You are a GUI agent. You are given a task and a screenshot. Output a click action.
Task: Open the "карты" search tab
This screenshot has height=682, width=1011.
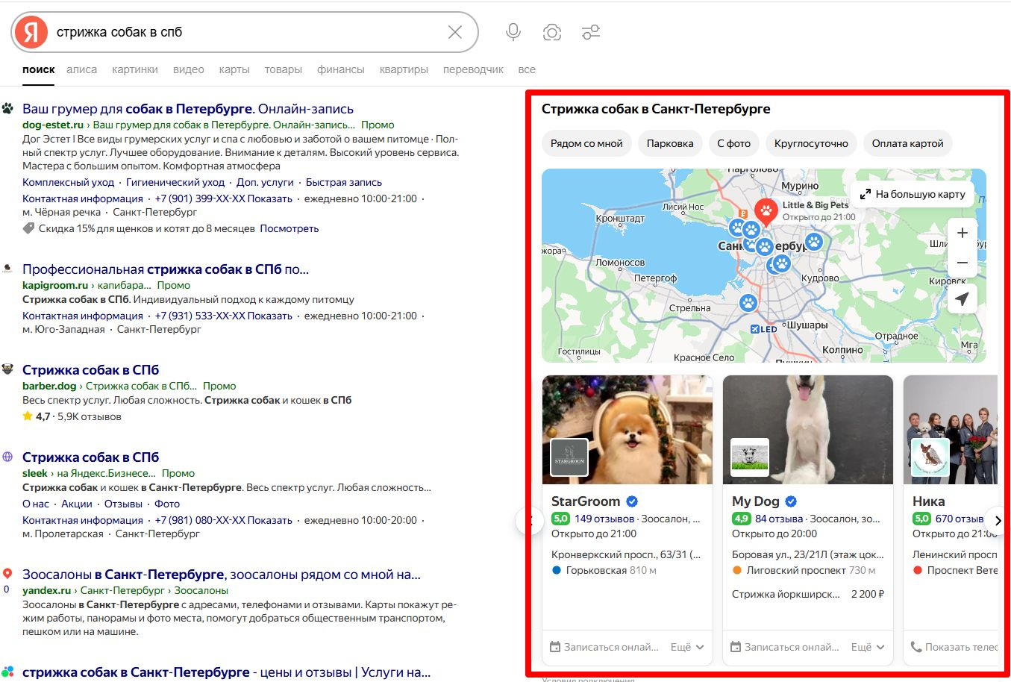[x=234, y=69]
